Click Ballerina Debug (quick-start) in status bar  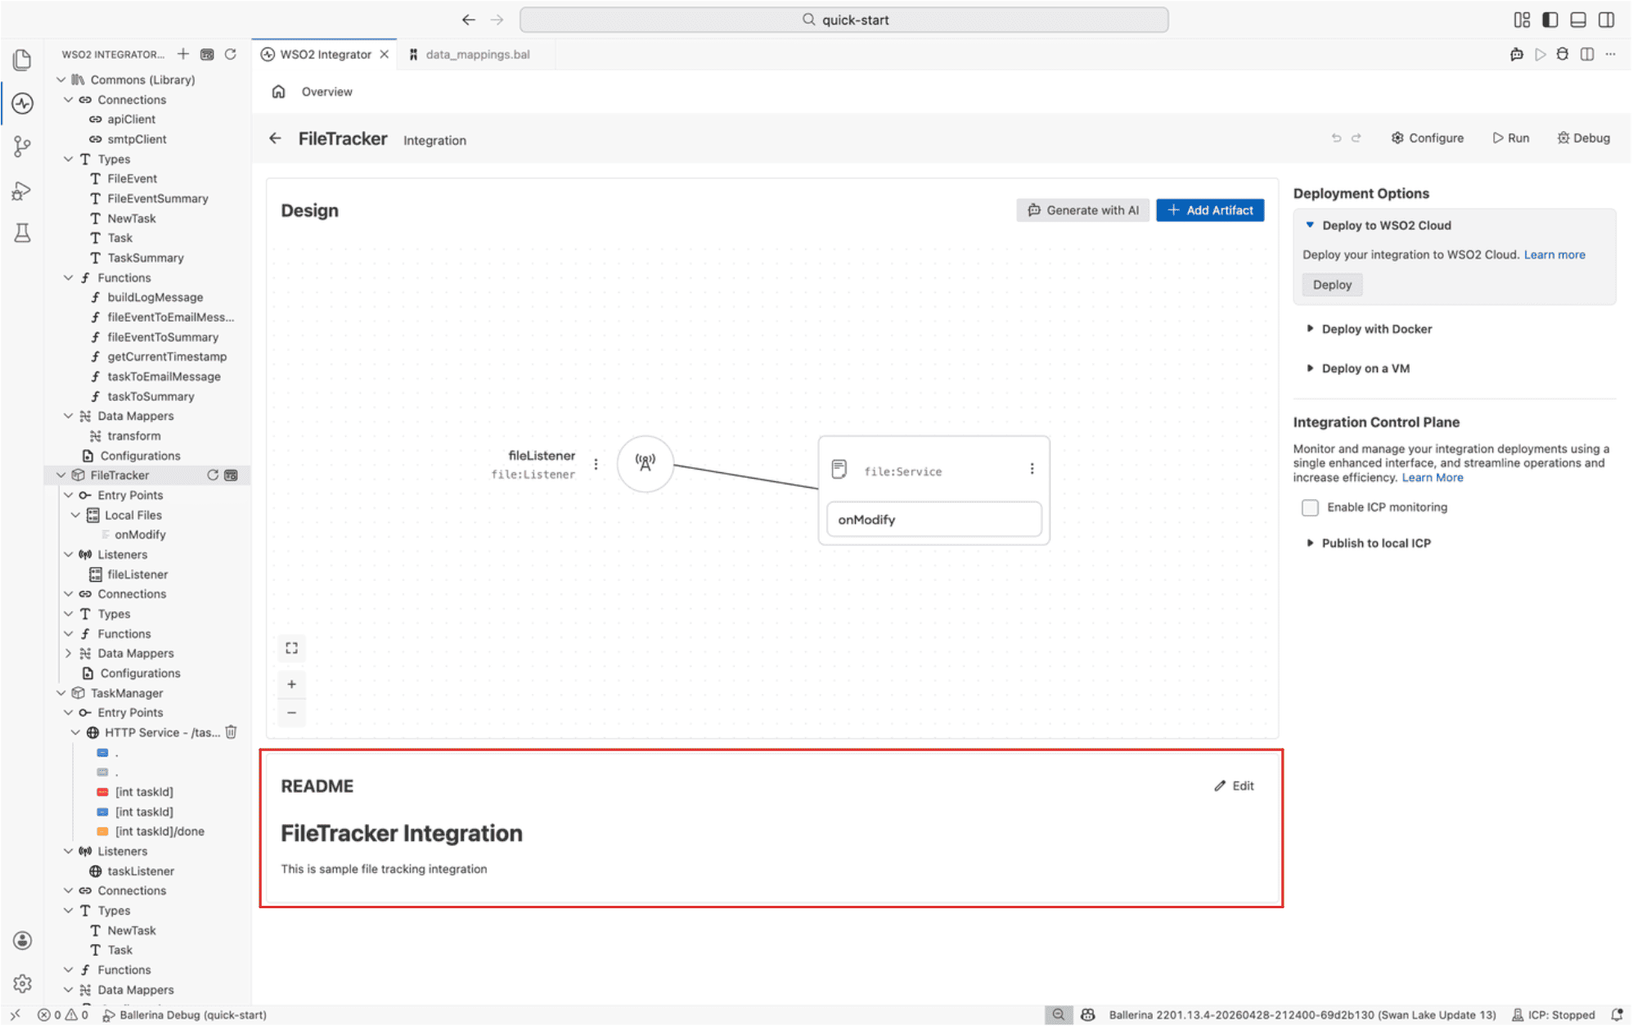[184, 1015]
